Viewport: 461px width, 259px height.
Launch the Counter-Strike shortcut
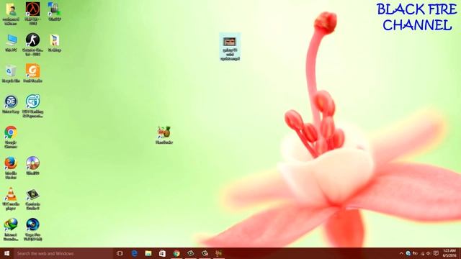[x=32, y=45]
